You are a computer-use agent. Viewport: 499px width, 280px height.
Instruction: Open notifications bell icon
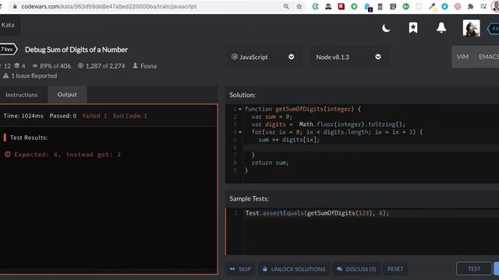(x=441, y=28)
